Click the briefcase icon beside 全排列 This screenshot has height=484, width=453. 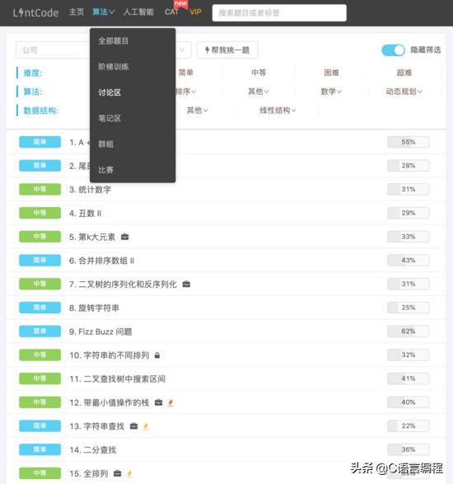(118, 473)
